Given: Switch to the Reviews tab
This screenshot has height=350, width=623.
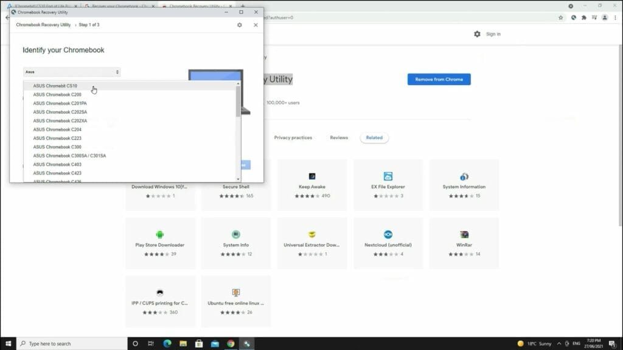Looking at the screenshot, I should [x=339, y=137].
